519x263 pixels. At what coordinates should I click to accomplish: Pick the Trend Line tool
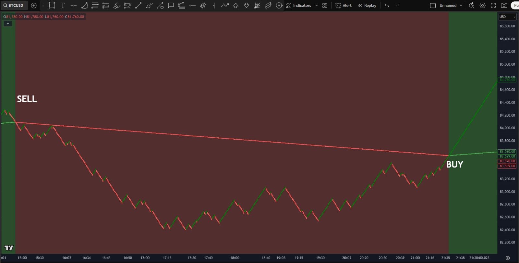[x=138, y=6]
